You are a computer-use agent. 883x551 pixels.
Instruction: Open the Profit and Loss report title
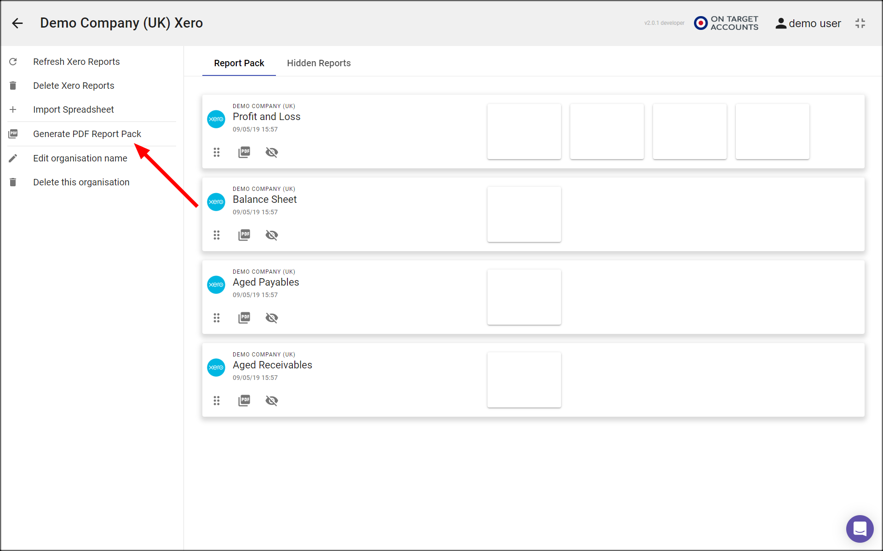click(266, 117)
